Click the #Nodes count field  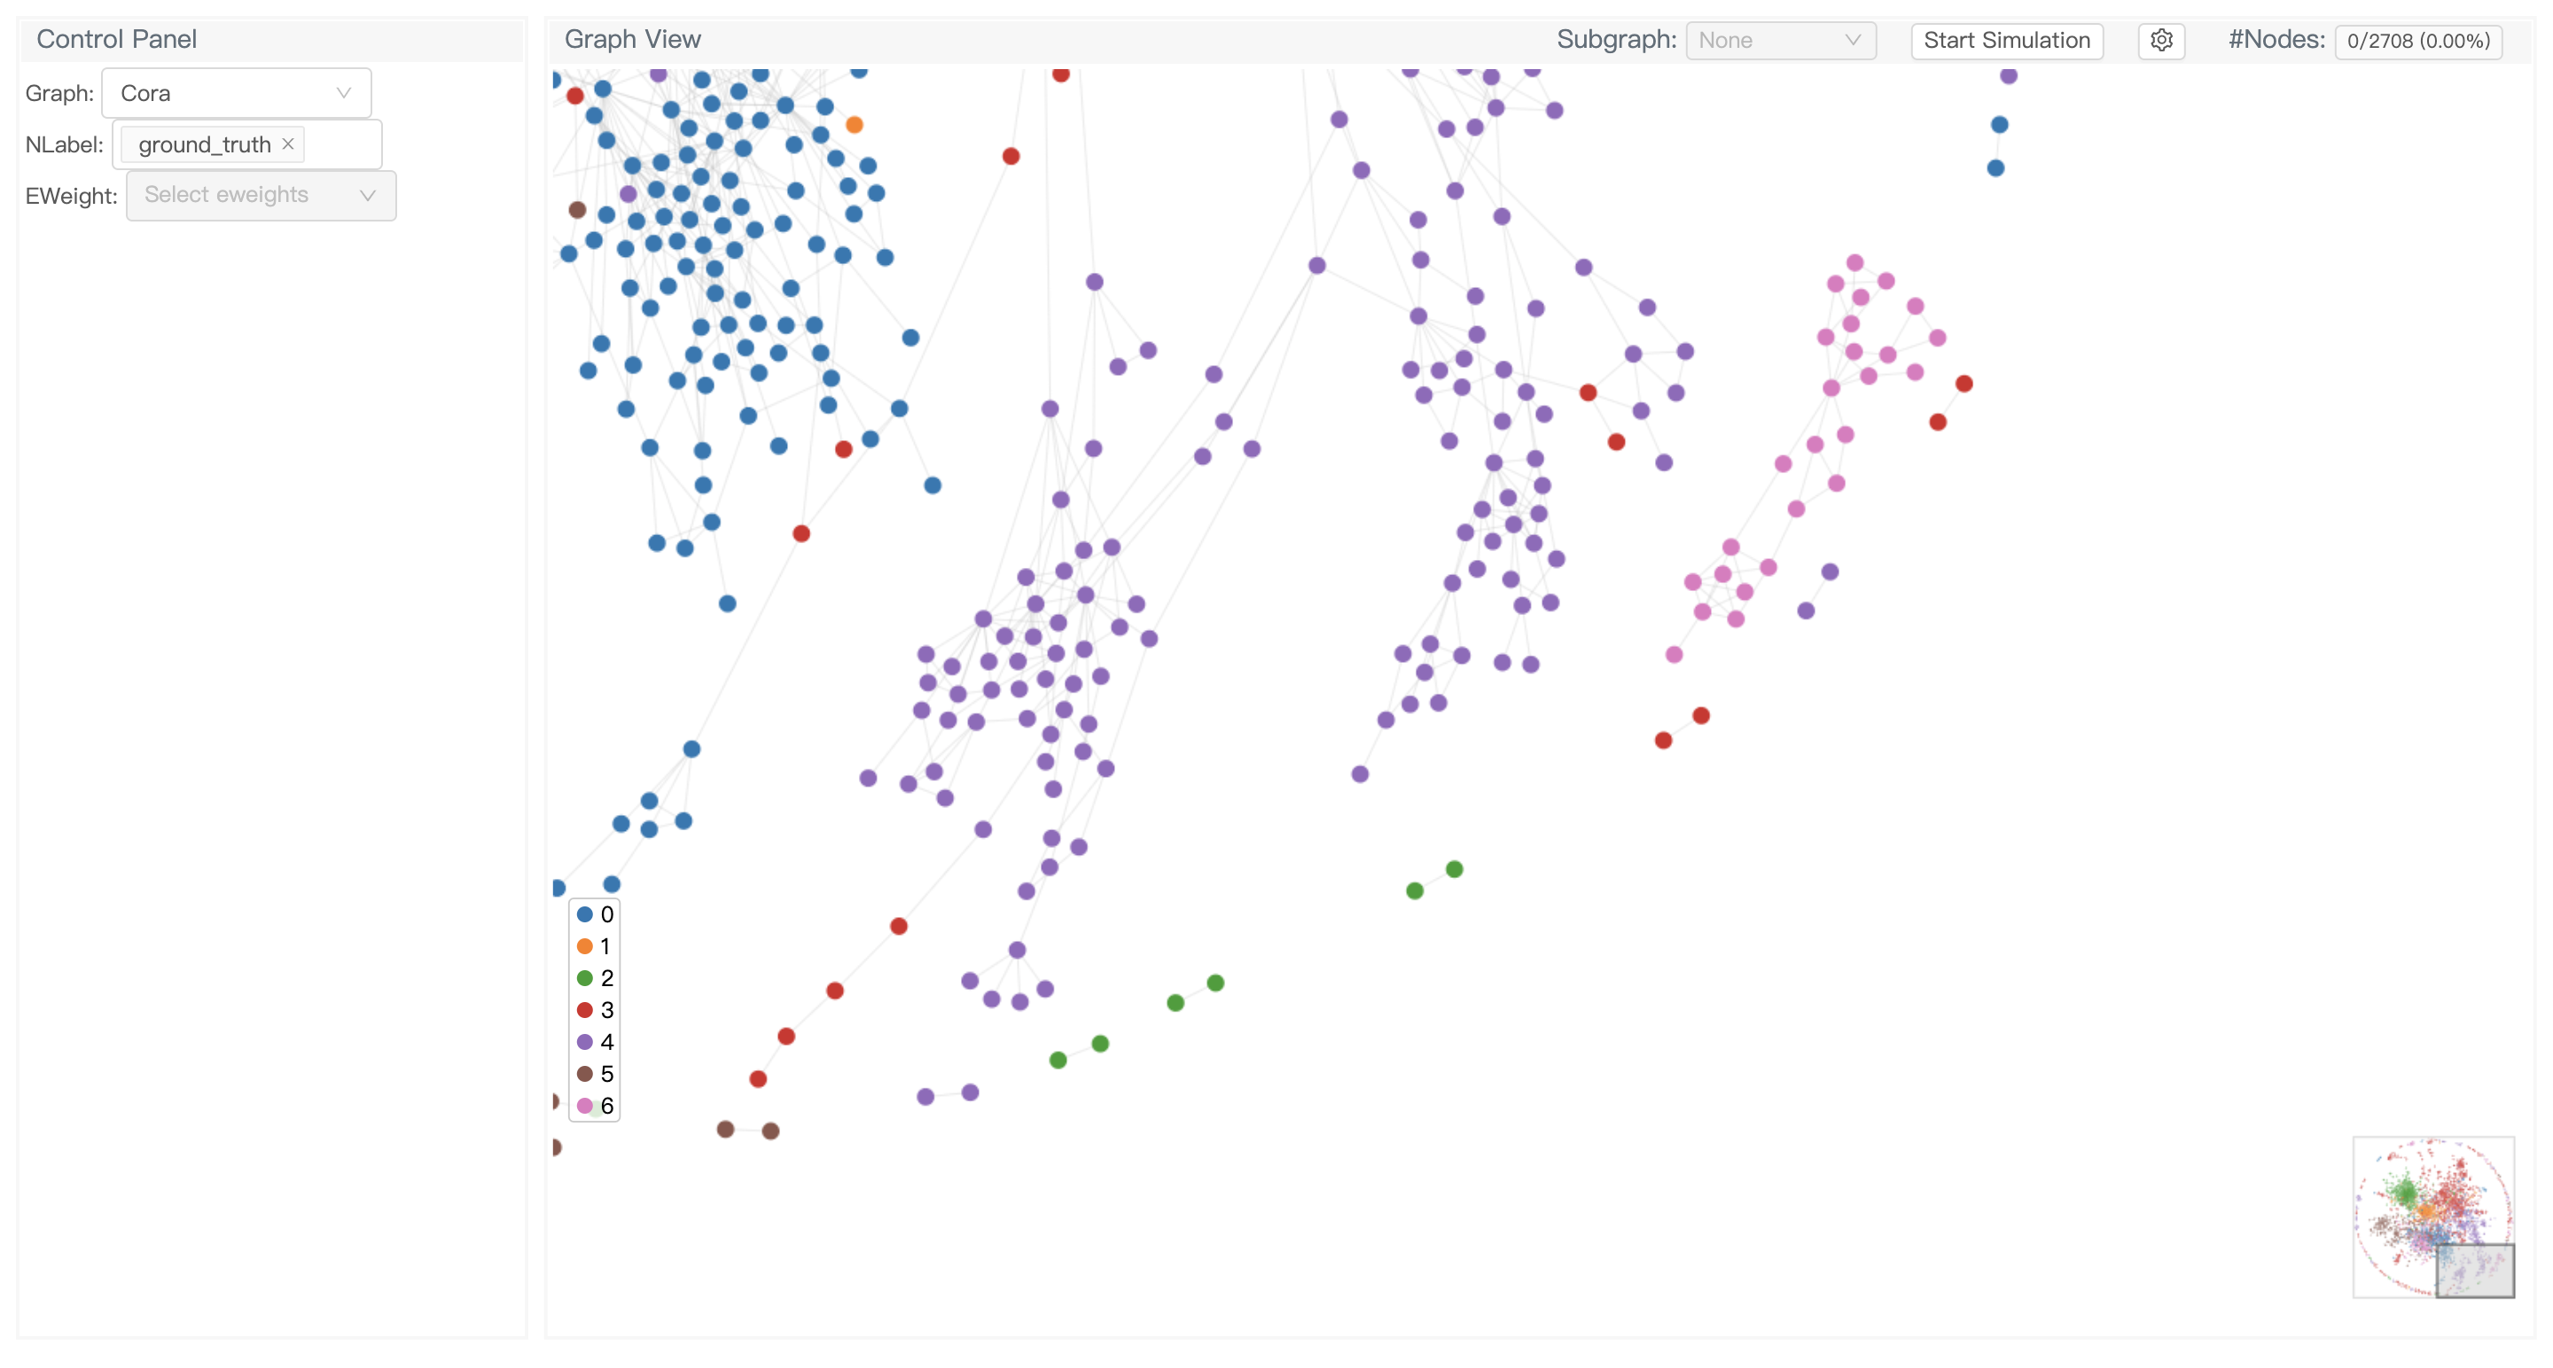coord(2417,42)
